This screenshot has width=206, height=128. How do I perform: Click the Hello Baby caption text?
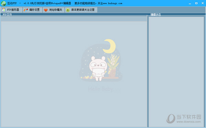pyautogui.click(x=101, y=89)
